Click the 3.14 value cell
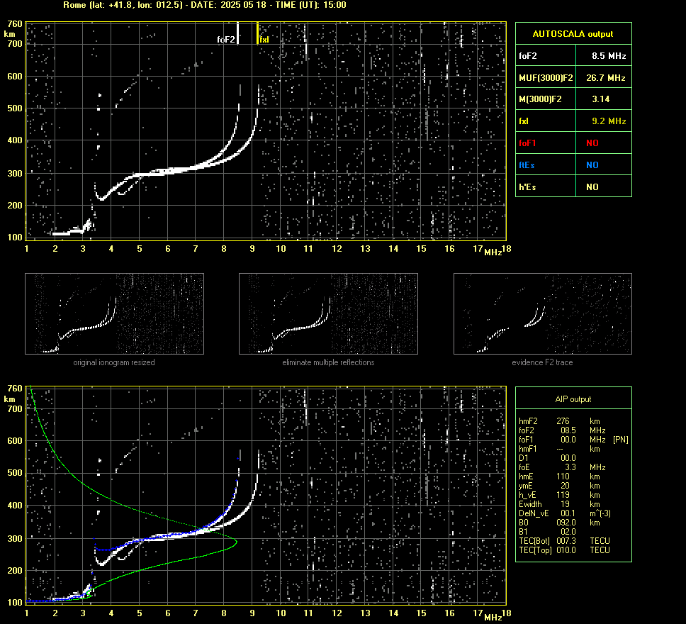This screenshot has width=686, height=624. pyautogui.click(x=604, y=99)
